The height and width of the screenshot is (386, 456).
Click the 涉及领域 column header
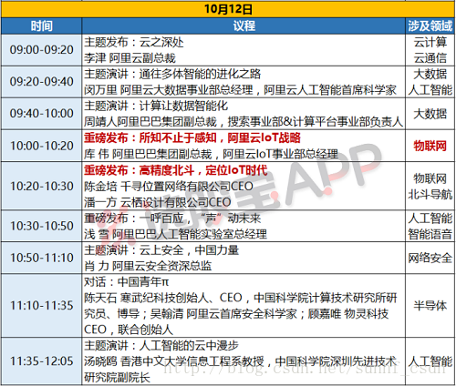[x=430, y=26]
